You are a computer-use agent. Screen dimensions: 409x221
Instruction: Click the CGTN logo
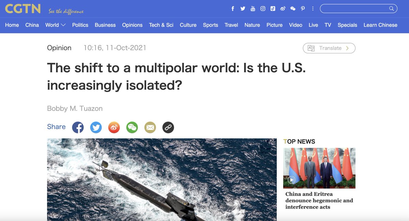pos(23,9)
